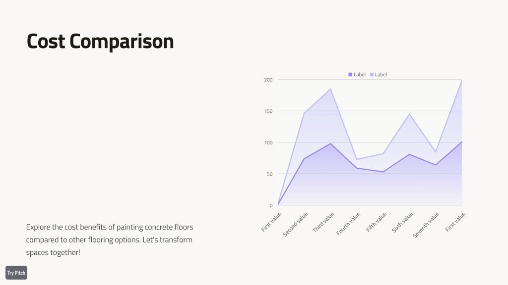508x285 pixels.
Task: Click the 50 y-axis tick label
Action: [269, 174]
